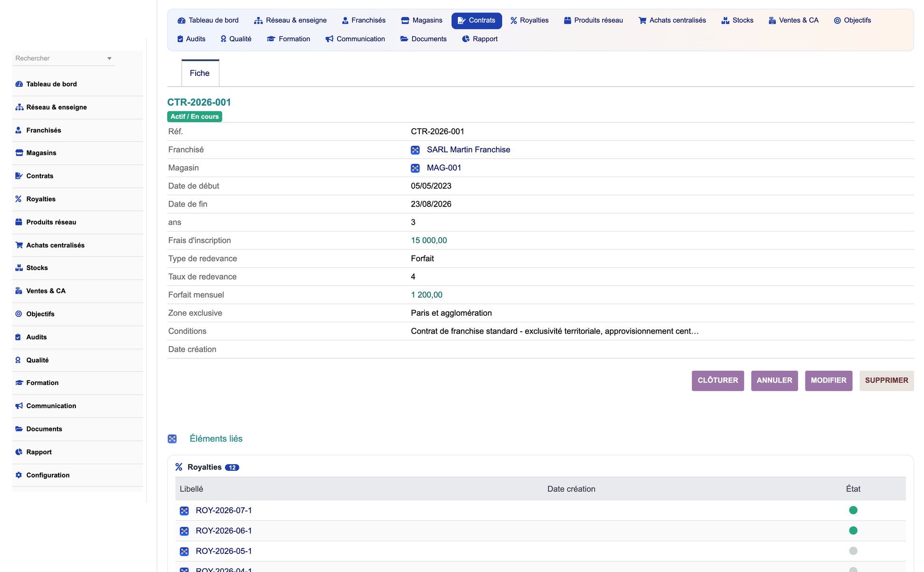This screenshot has height=572, width=924.
Task: Open Audits in top menu
Action: (x=191, y=39)
